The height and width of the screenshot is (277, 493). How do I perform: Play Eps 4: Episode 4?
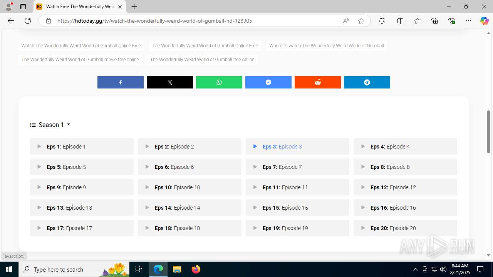[405, 147]
